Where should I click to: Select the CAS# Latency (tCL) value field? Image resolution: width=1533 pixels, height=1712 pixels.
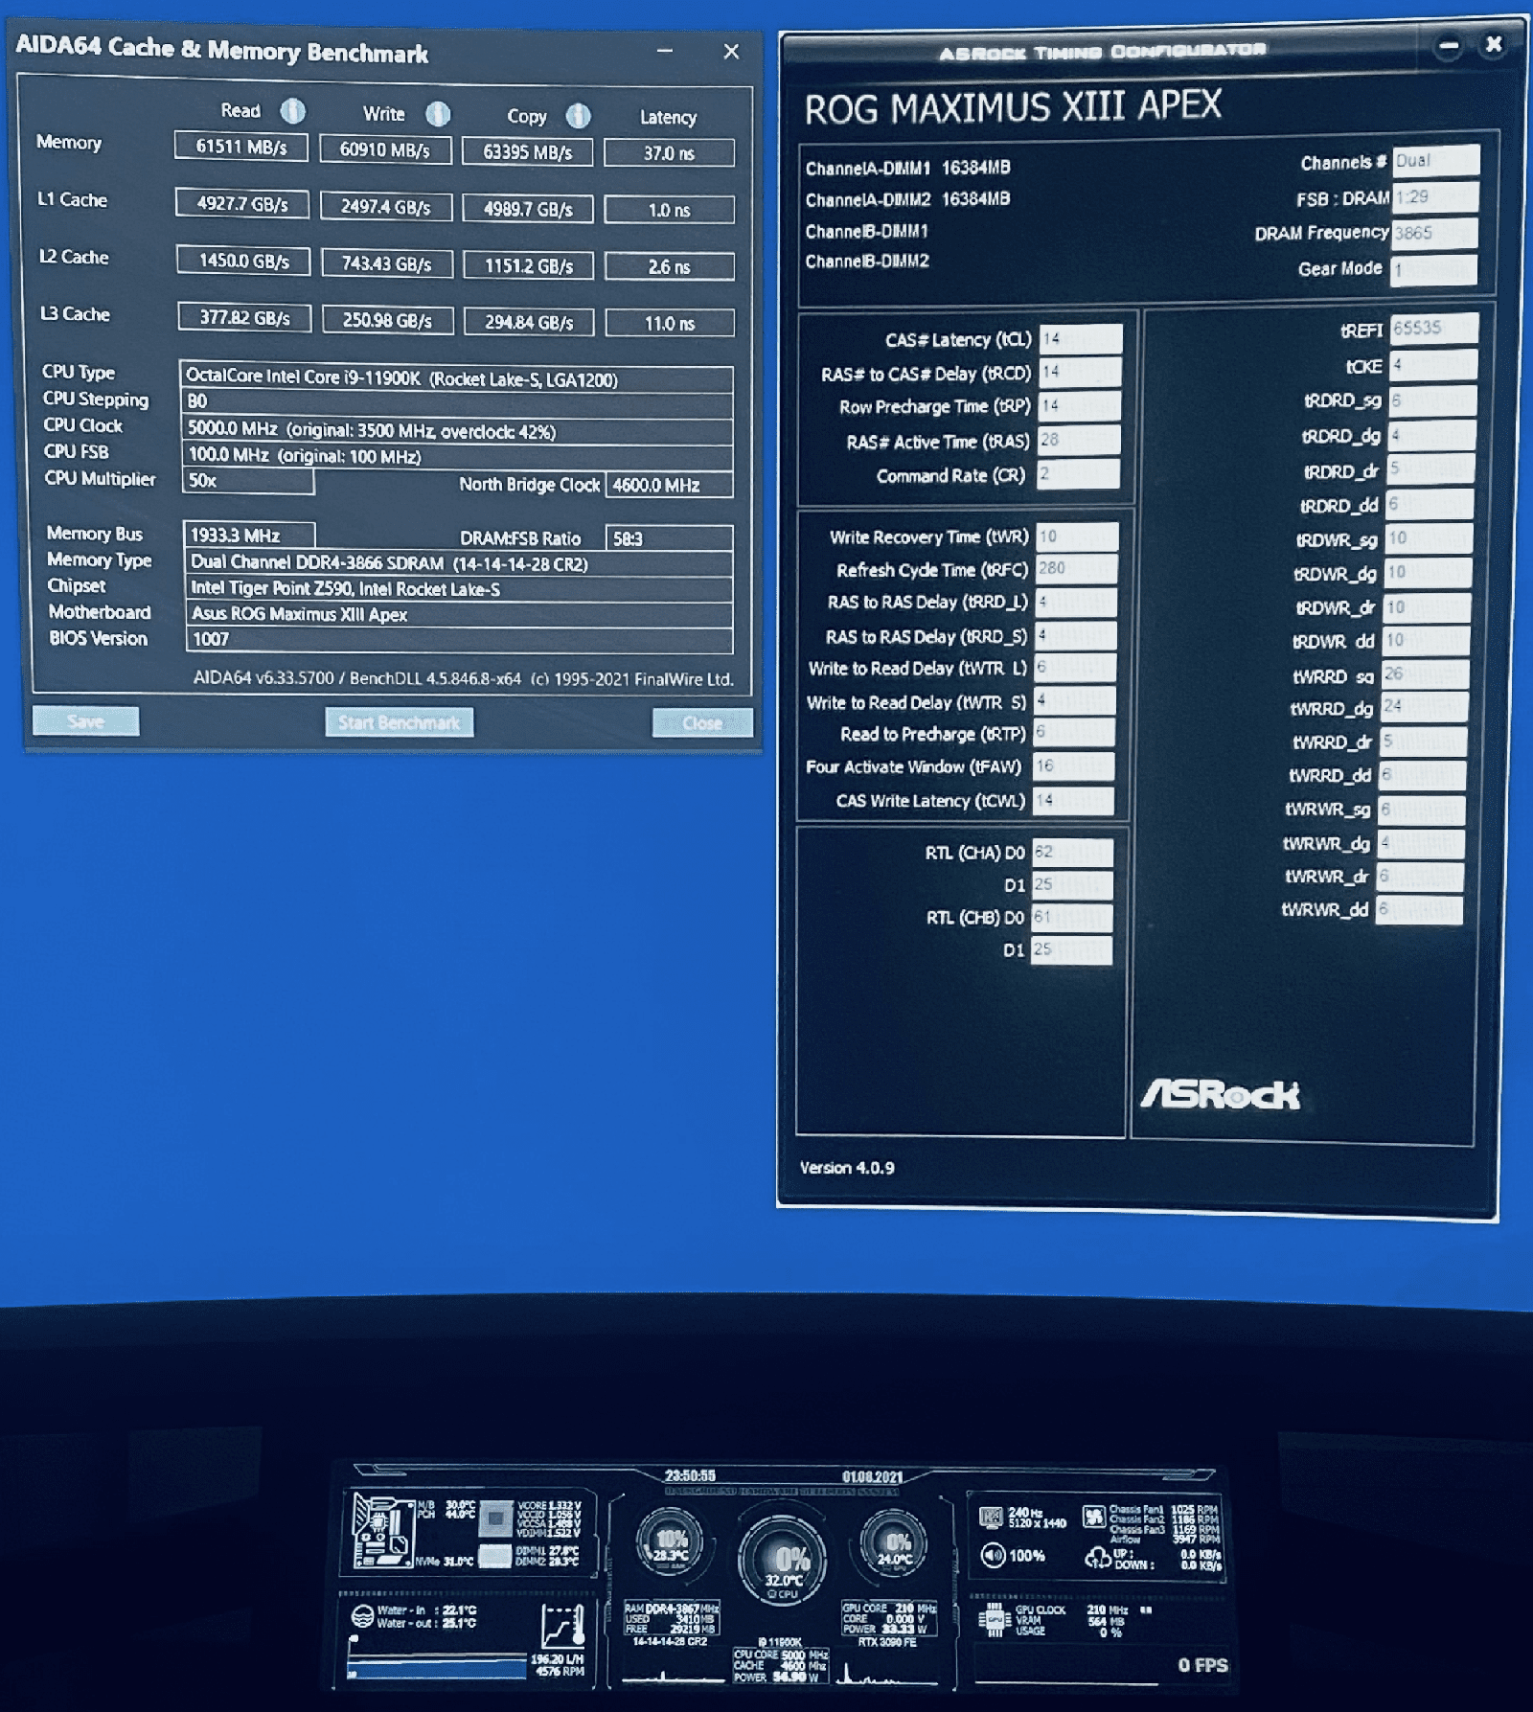pos(1080,339)
